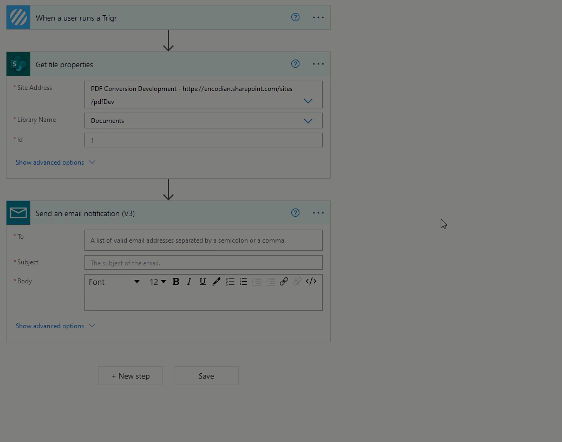This screenshot has width=562, height=442.
Task: Click the Subject input field
Action: (x=203, y=263)
